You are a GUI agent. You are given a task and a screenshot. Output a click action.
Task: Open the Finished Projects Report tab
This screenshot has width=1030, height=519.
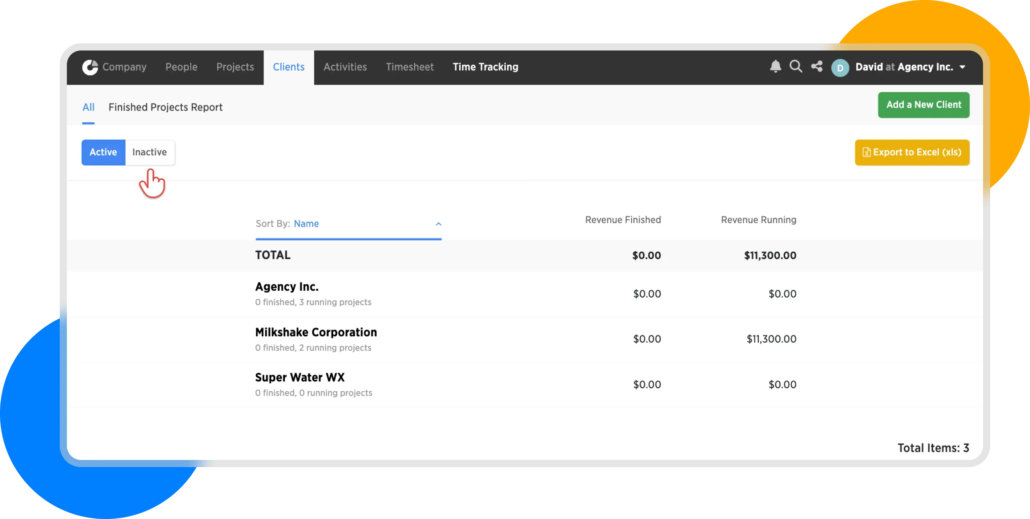coord(165,107)
